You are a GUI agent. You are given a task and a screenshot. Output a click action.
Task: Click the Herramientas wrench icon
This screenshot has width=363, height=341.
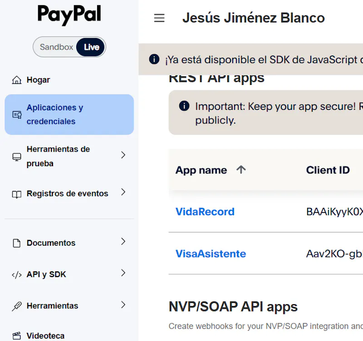[17, 306]
